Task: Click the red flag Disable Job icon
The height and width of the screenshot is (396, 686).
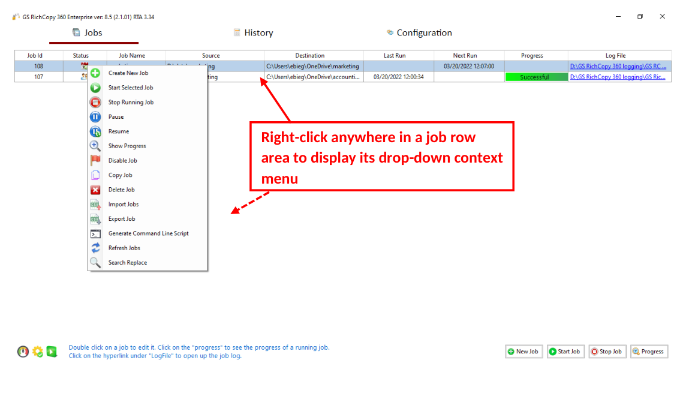Action: [x=95, y=161]
